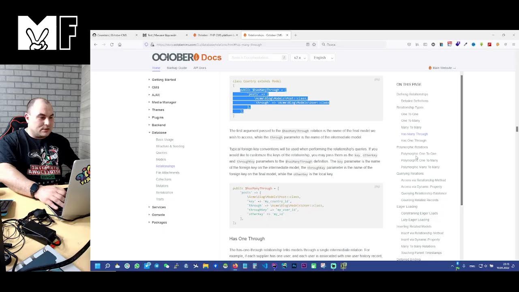The image size is (519, 292).
Task: Show hidden system tray icons chevron
Action: (x=453, y=266)
